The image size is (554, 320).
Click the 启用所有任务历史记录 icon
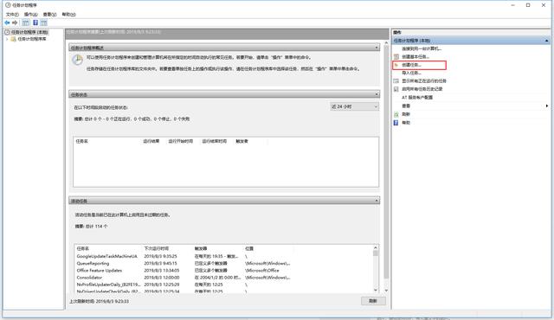(x=396, y=89)
